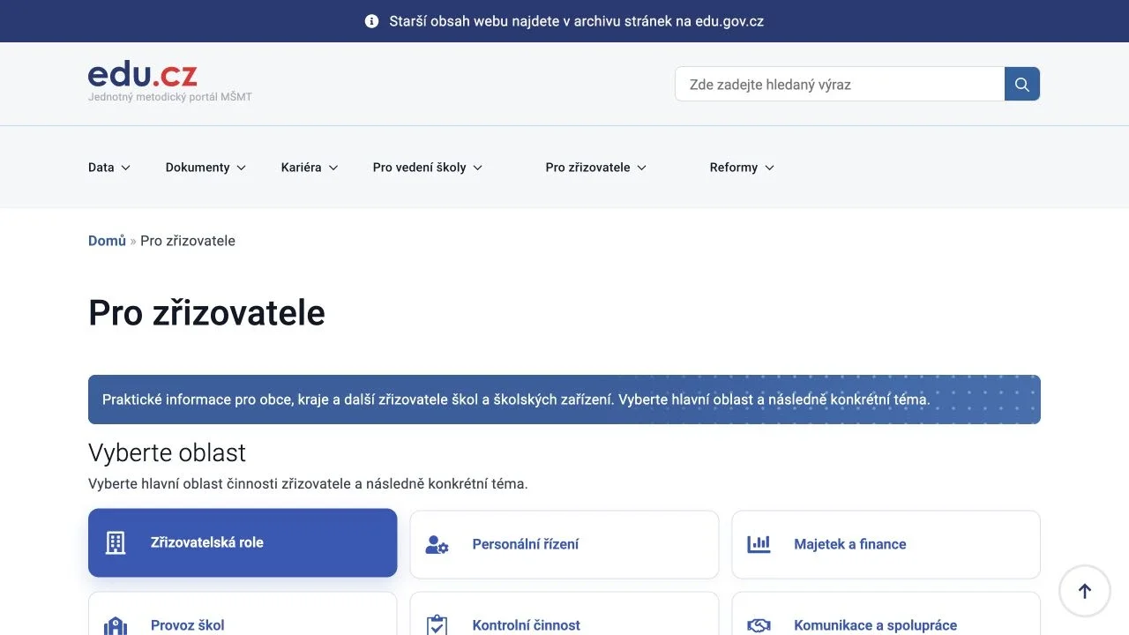Select the Komunikace a spolupráce card

pos(886,614)
